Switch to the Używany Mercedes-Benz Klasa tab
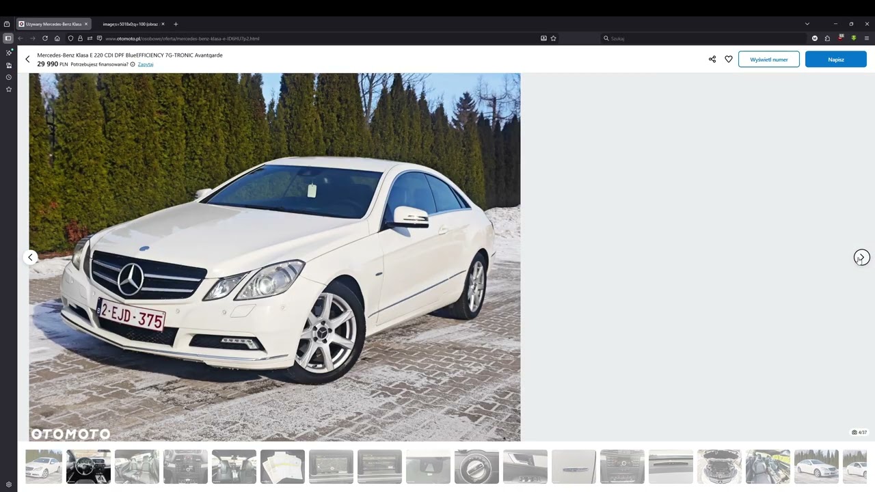 (x=53, y=24)
